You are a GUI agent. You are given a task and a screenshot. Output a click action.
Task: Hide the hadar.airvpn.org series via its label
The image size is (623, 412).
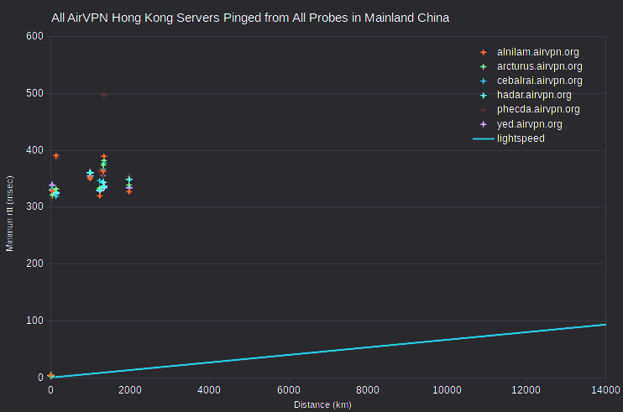coord(534,95)
